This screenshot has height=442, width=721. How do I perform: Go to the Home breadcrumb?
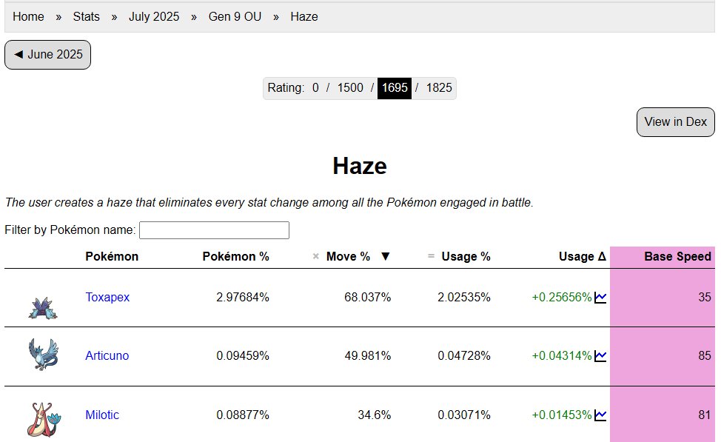(29, 16)
